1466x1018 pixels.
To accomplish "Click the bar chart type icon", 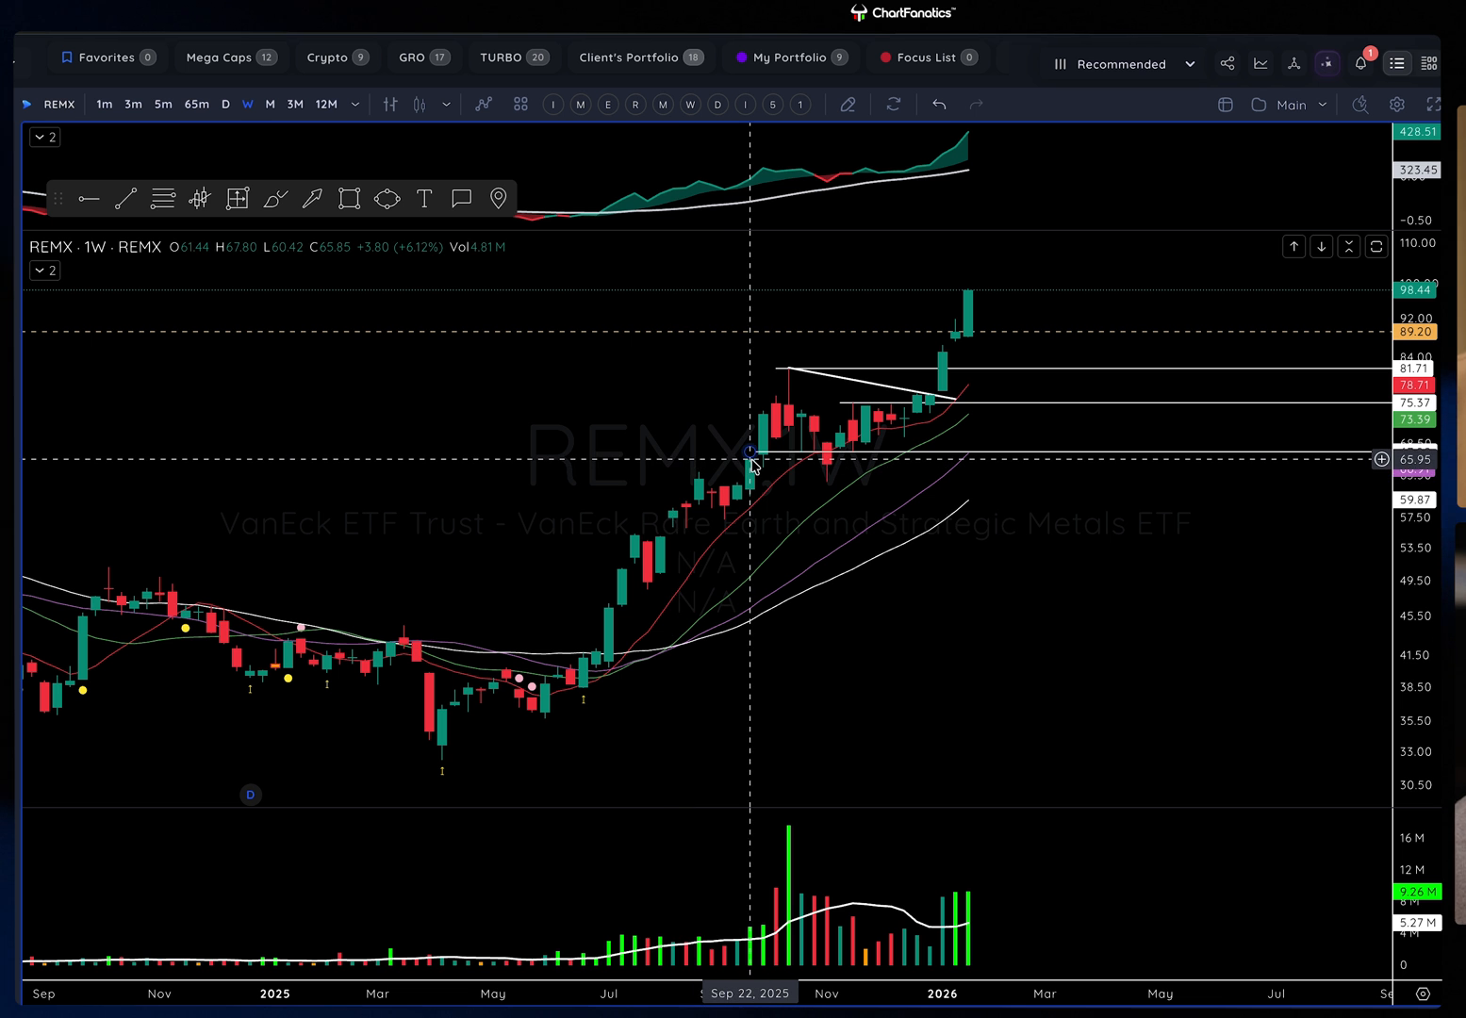I will (390, 105).
